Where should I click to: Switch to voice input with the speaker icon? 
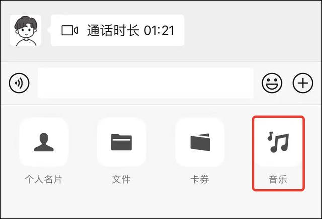click(x=19, y=83)
